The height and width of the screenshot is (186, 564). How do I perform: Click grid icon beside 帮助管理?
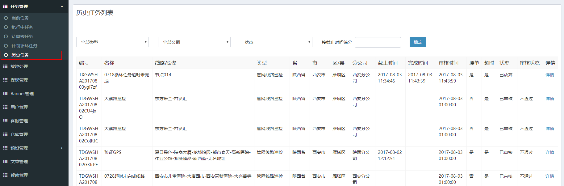(x=5, y=175)
